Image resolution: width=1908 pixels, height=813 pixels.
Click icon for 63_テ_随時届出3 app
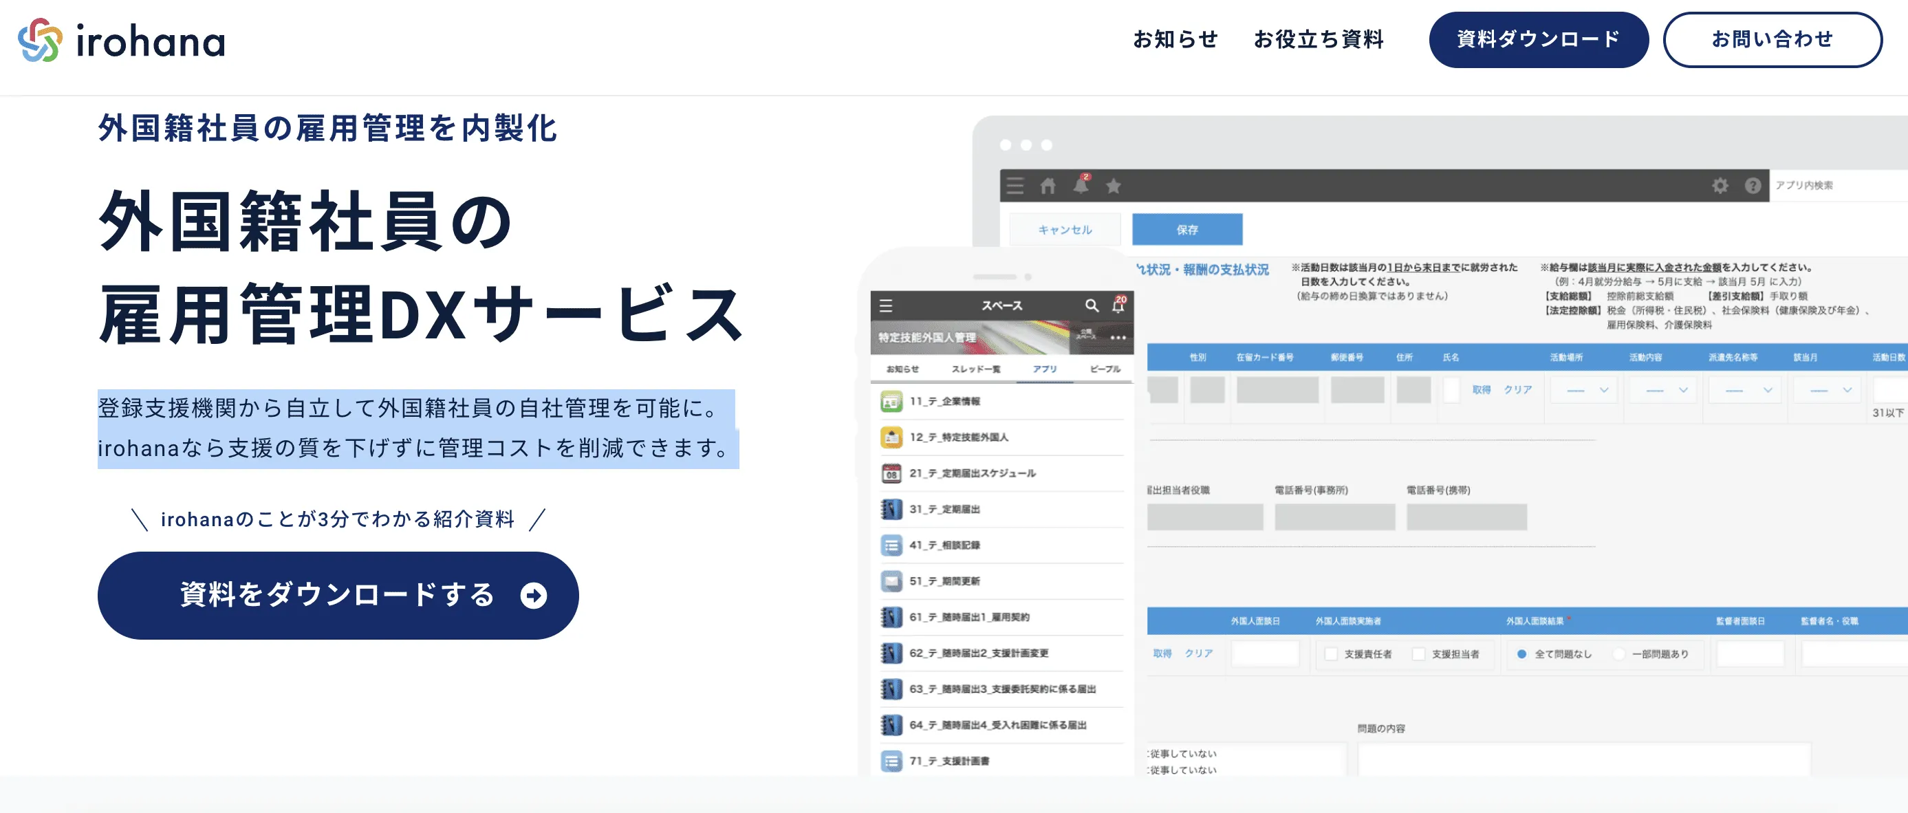point(891,689)
